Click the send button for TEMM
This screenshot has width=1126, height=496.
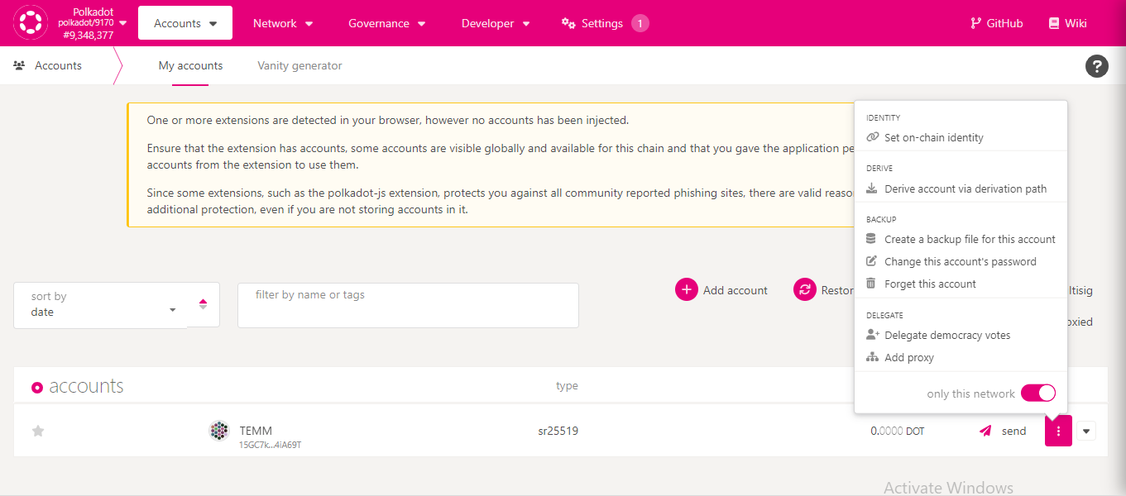pyautogui.click(x=1003, y=431)
